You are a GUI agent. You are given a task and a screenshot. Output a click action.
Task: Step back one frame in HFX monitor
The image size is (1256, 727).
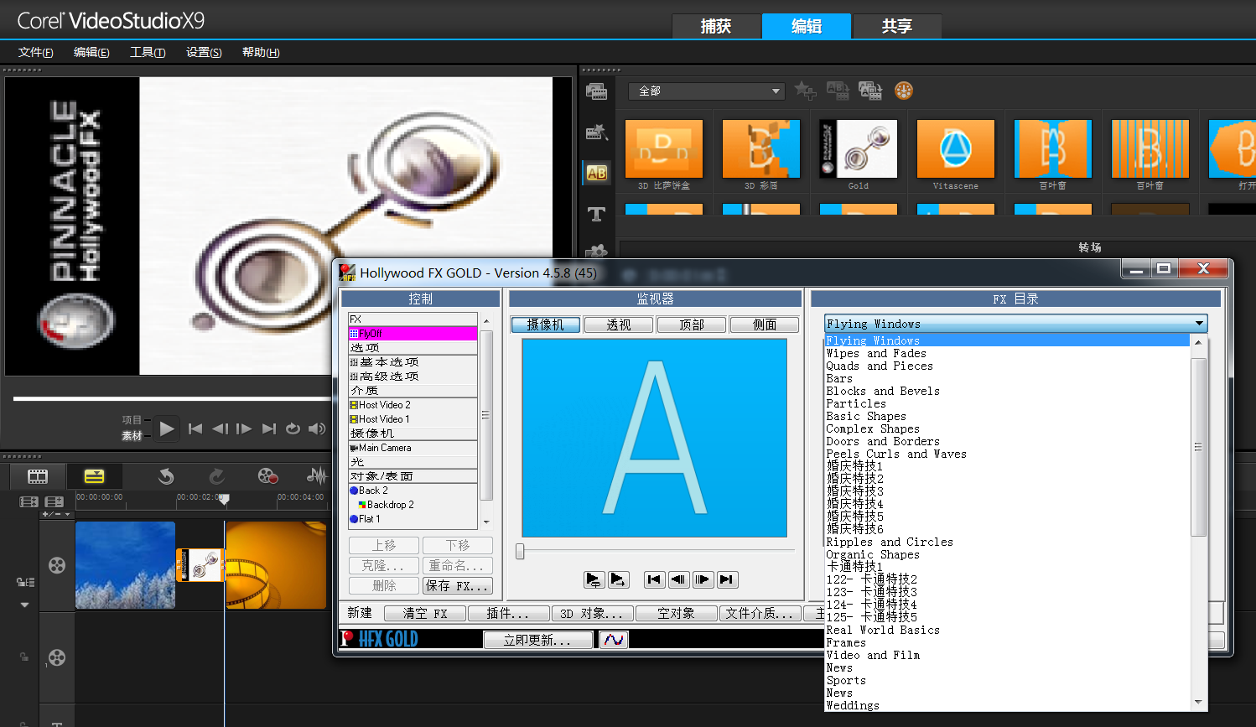tap(678, 579)
